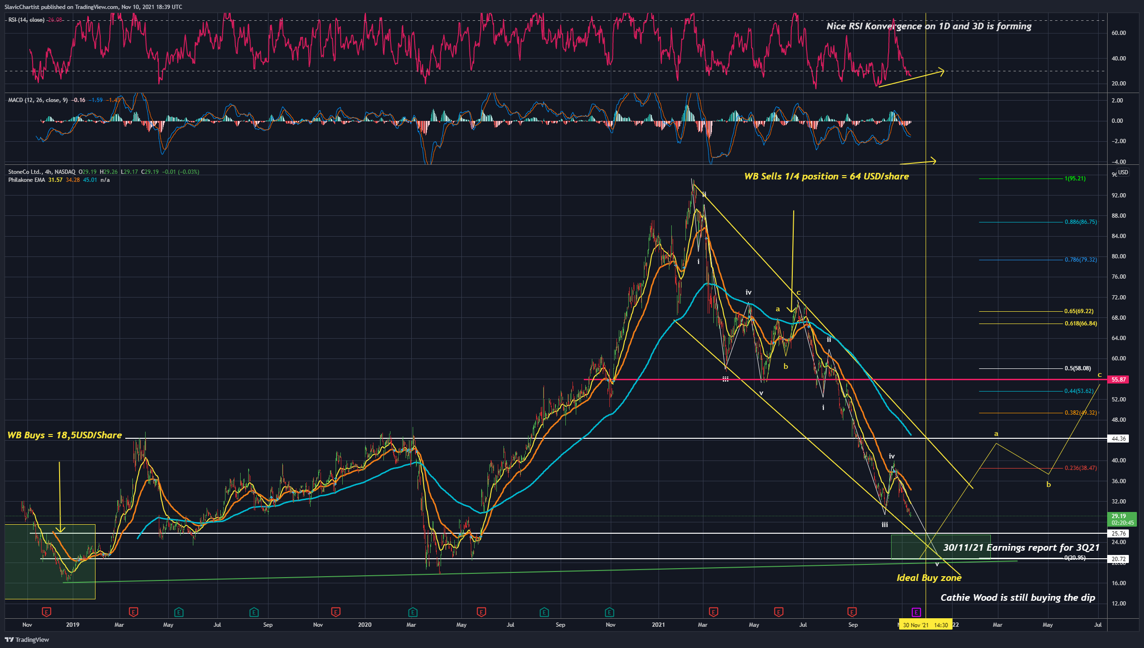Click the SlavicChartist published header text

point(93,7)
